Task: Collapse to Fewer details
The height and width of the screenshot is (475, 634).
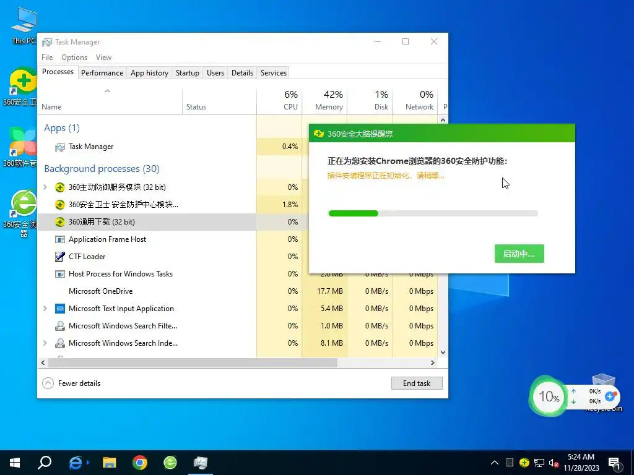Action: 72,383
